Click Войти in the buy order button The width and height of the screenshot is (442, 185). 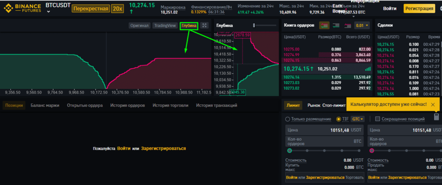click(291, 177)
